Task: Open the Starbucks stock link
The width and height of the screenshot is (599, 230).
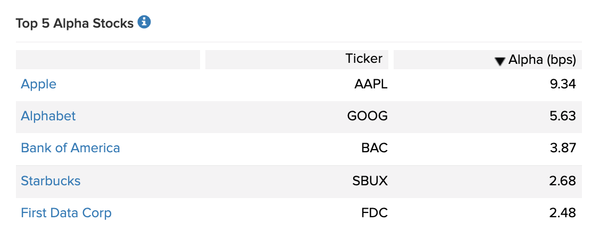Action: point(51,180)
